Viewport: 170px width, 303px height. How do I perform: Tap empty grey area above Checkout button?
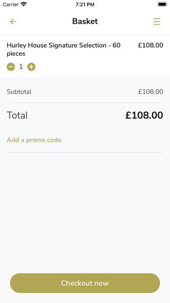(x=85, y=212)
